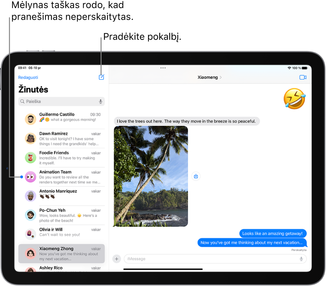Tap the 09:30 timestamp on Guillermo's row

[x=95, y=115]
